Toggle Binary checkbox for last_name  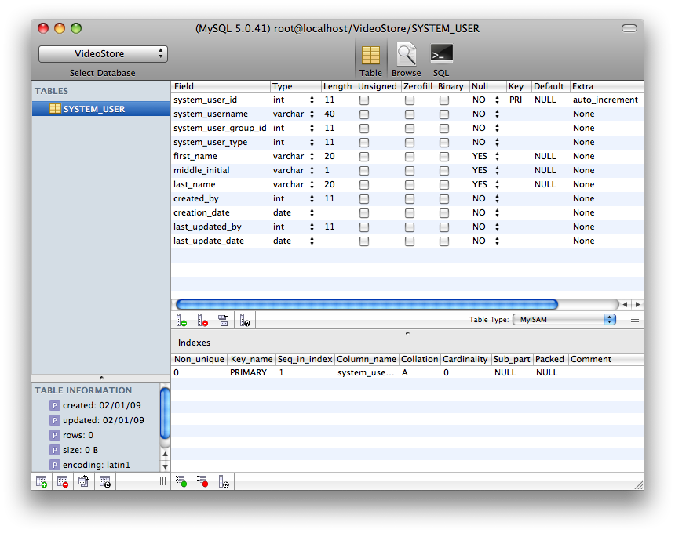(443, 185)
